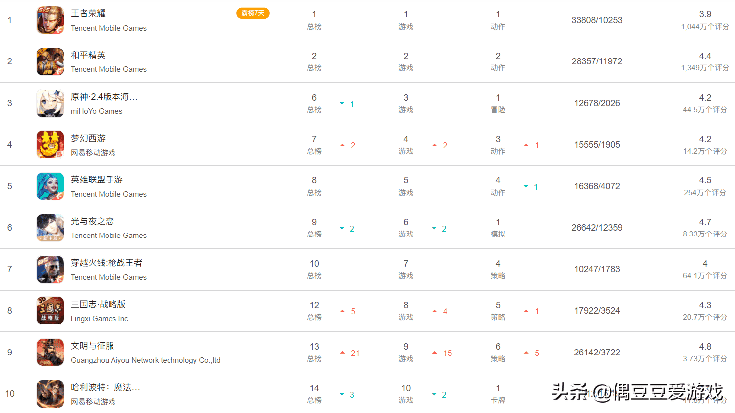This screenshot has width=735, height=413.
Task: Select Guangzhou Aiyou Network technology publisher
Action: (146, 360)
